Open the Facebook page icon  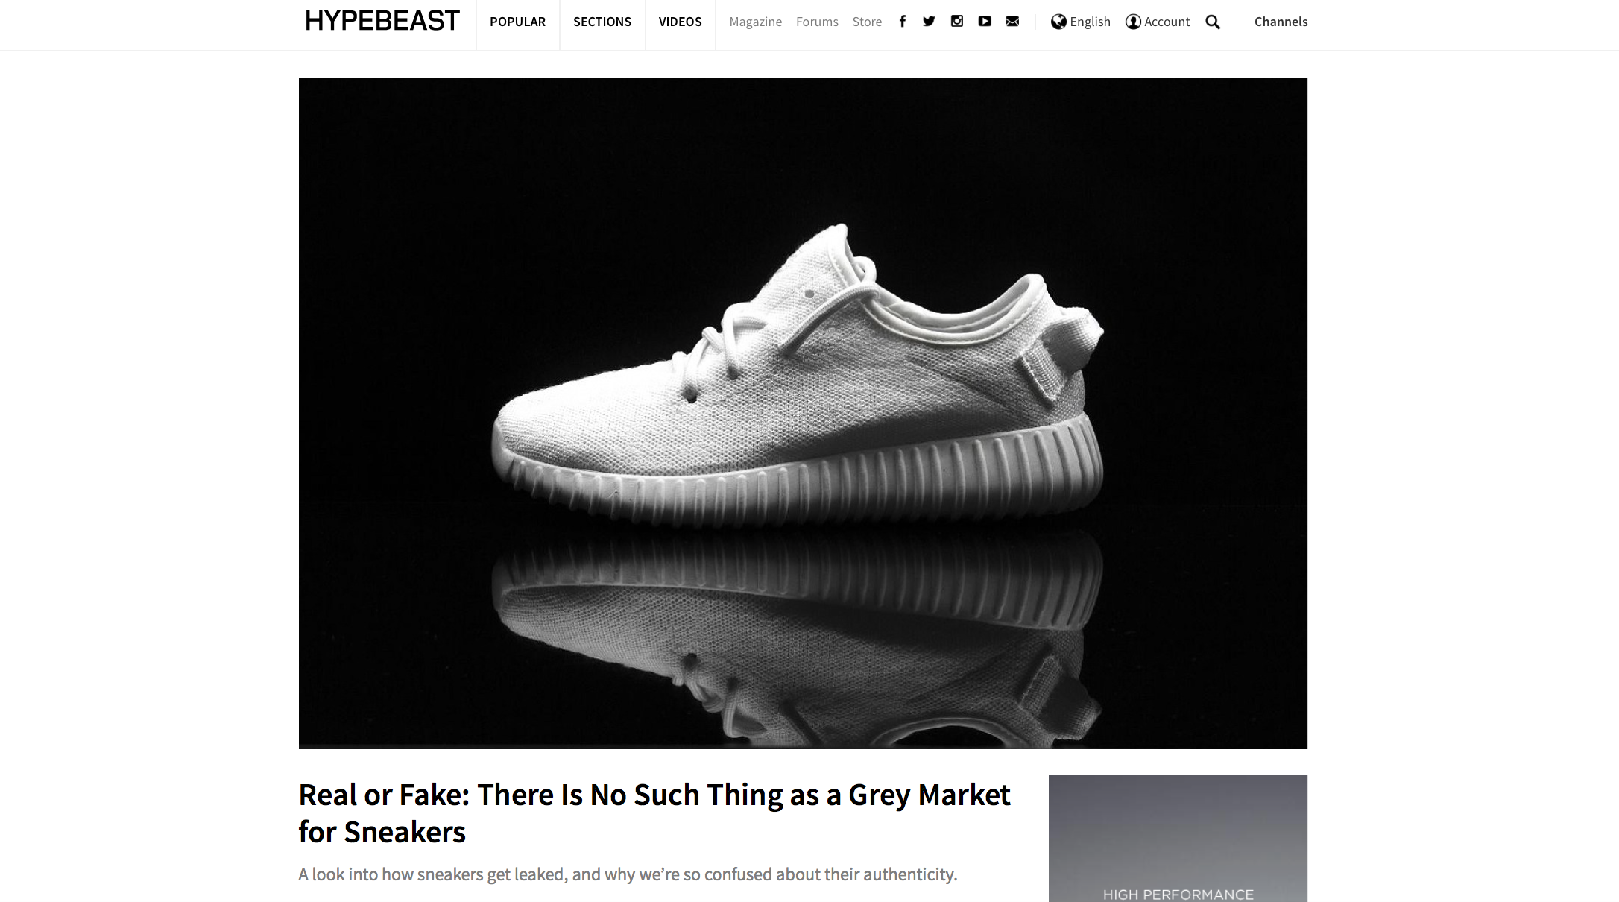[902, 22]
